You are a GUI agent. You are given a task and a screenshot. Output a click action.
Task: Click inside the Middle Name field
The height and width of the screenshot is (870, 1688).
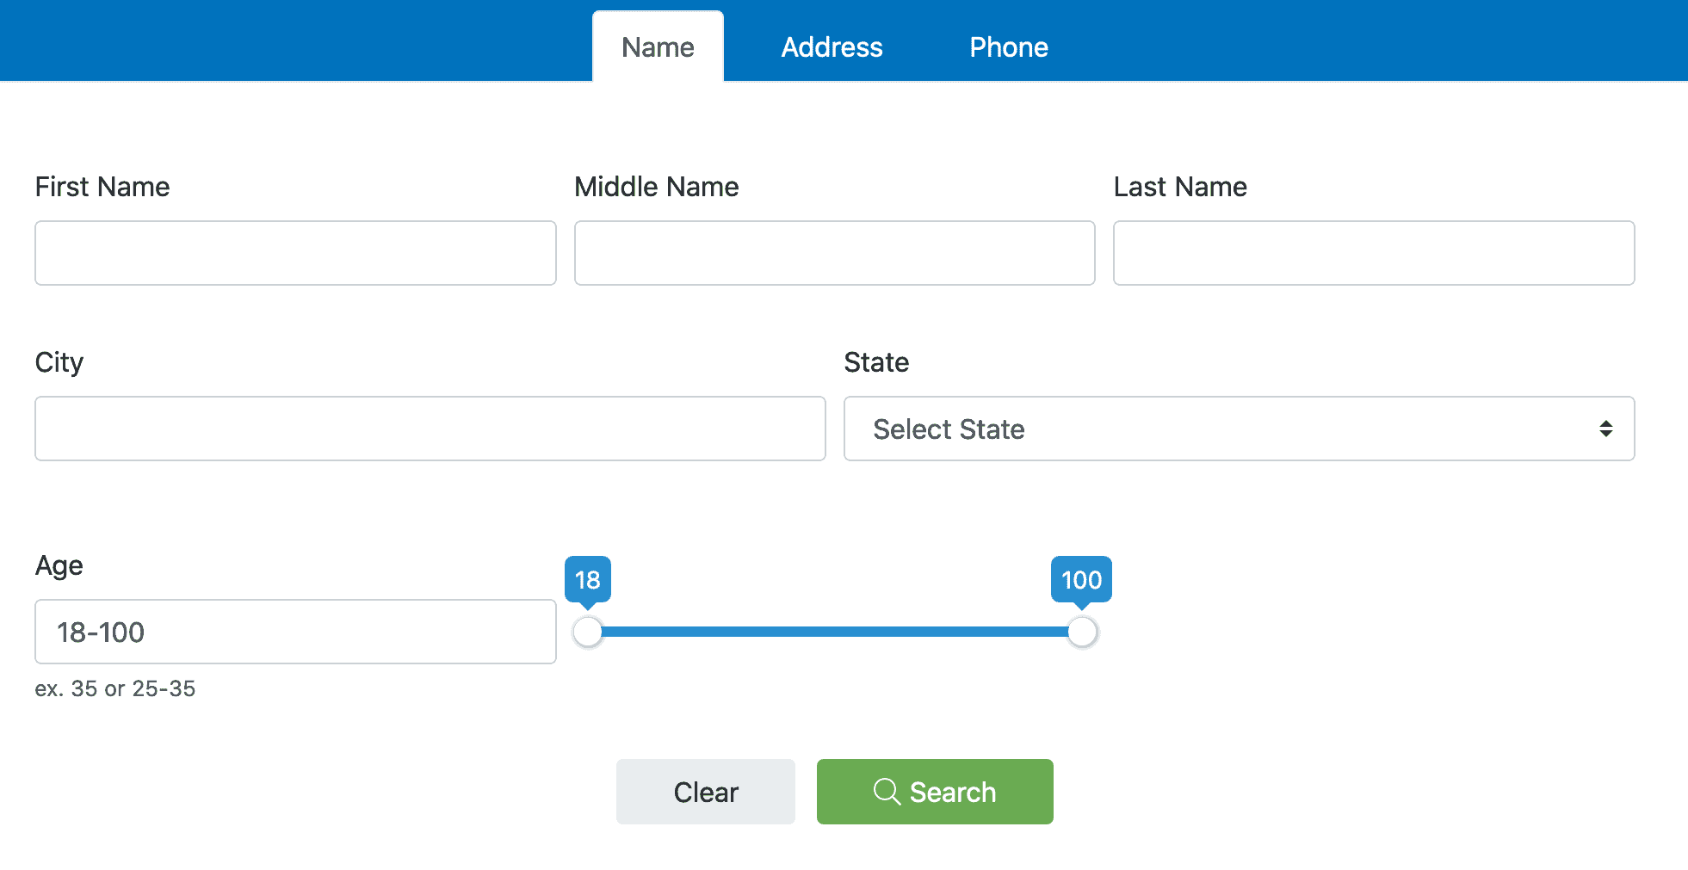(834, 253)
